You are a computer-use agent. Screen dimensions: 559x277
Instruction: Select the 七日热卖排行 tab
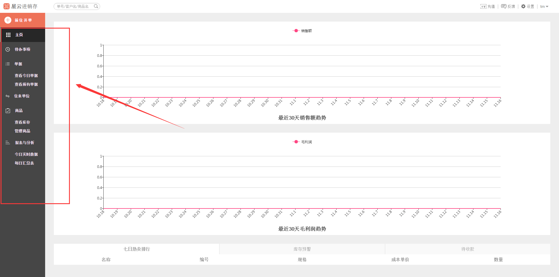pyautogui.click(x=137, y=249)
